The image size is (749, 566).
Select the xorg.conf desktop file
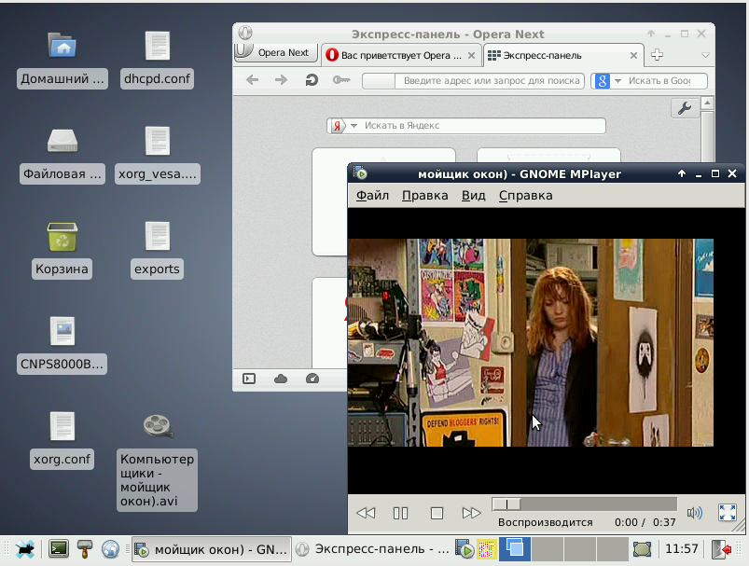click(62, 440)
